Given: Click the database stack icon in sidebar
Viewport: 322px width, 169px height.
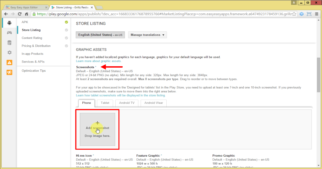Looking at the screenshot, I should (x=9, y=43).
